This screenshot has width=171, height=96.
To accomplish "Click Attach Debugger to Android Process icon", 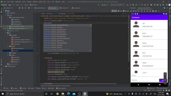I will (145, 5).
